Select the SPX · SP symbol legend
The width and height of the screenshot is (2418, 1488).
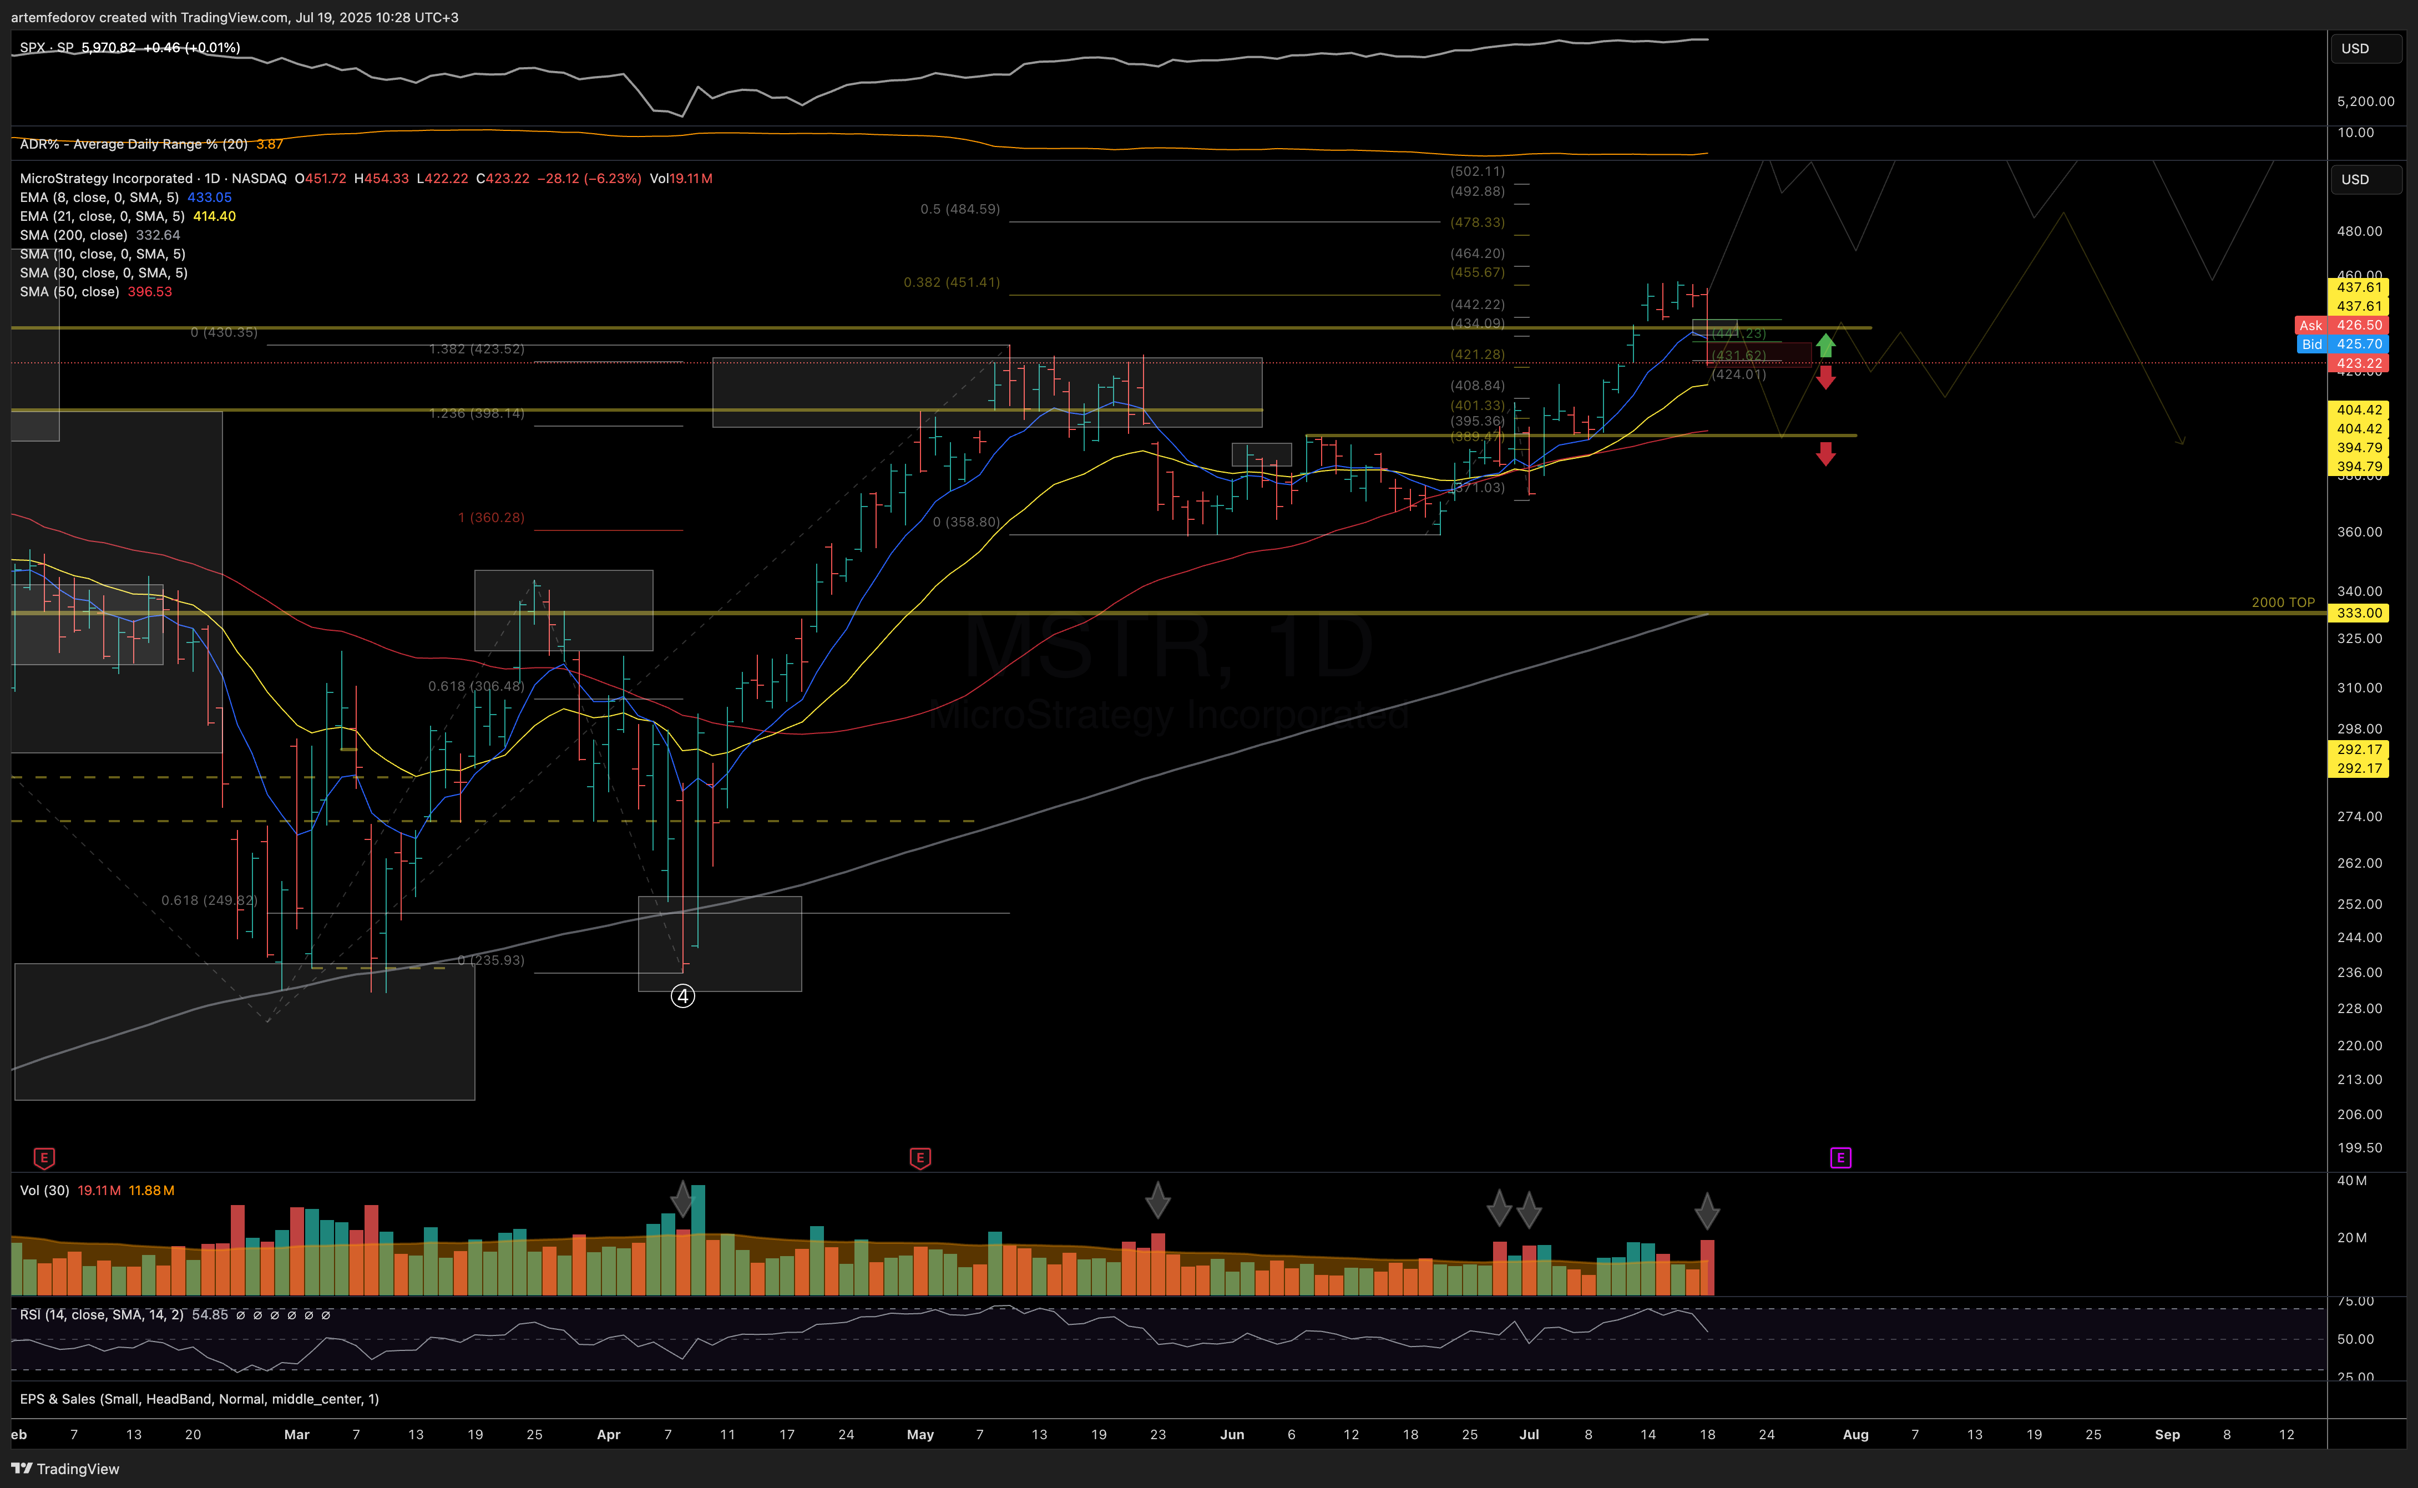tap(46, 47)
